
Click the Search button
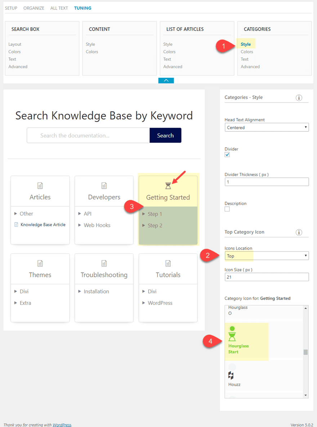pyautogui.click(x=165, y=135)
